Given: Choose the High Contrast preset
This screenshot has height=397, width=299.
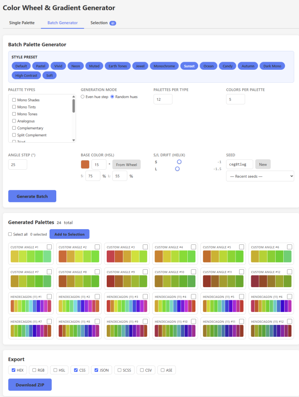Looking at the screenshot, I should coord(26,76).
